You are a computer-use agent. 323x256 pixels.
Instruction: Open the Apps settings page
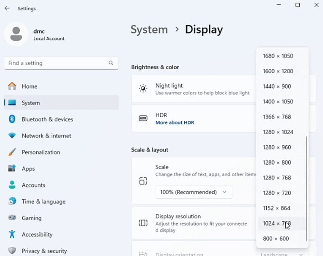point(61,168)
